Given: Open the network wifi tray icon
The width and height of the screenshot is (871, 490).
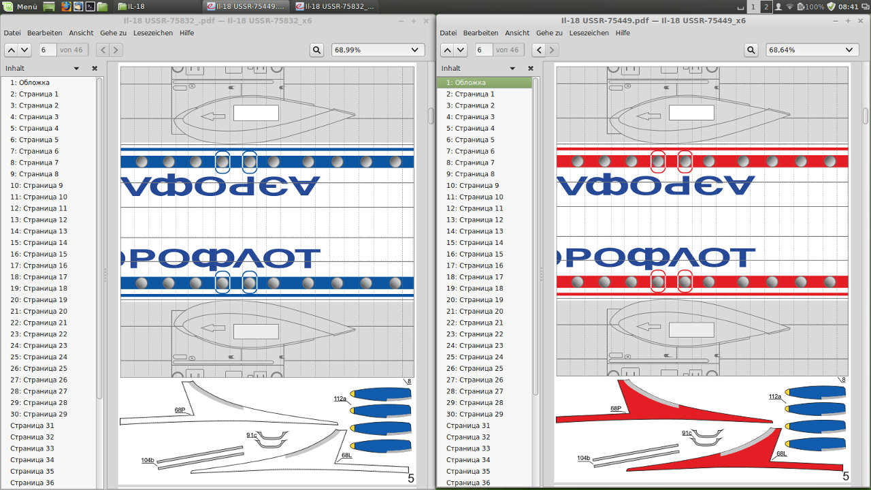Looking at the screenshot, I should click(790, 7).
